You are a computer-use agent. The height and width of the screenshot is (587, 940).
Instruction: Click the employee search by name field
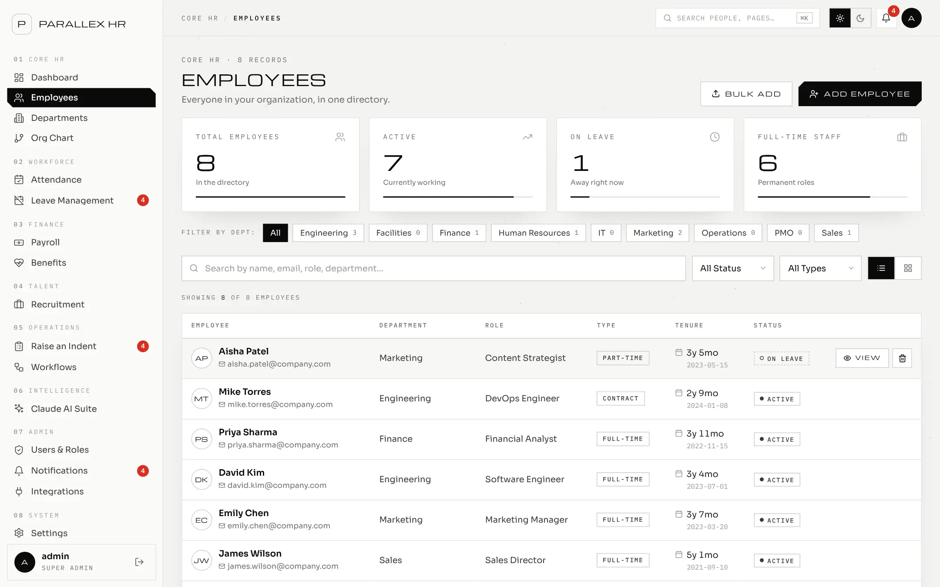(433, 268)
